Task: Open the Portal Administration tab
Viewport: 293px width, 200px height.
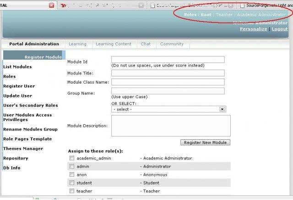Action: click(x=34, y=44)
